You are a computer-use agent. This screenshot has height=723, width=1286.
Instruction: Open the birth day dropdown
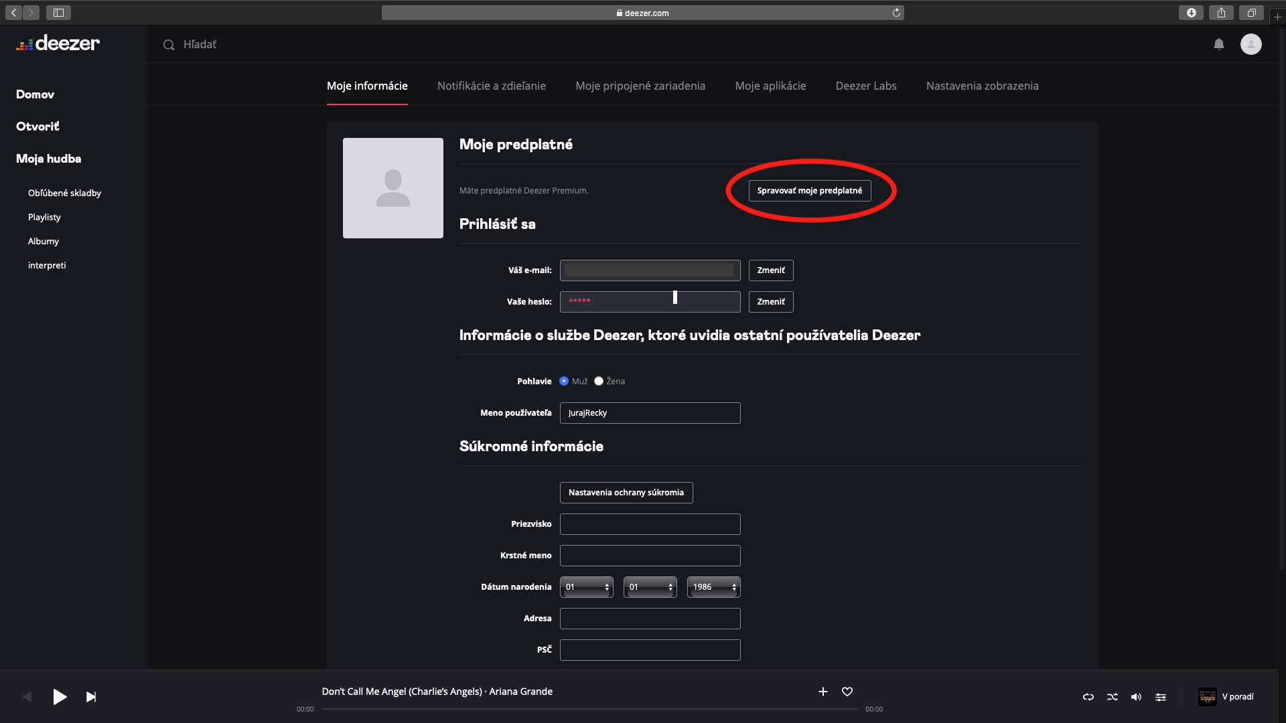pyautogui.click(x=587, y=587)
